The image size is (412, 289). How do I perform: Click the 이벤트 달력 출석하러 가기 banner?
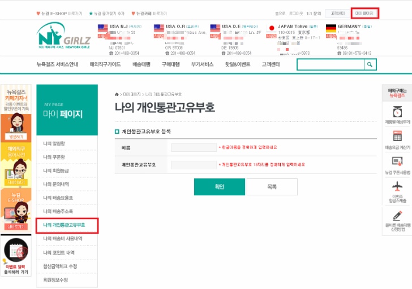[x=16, y=255]
